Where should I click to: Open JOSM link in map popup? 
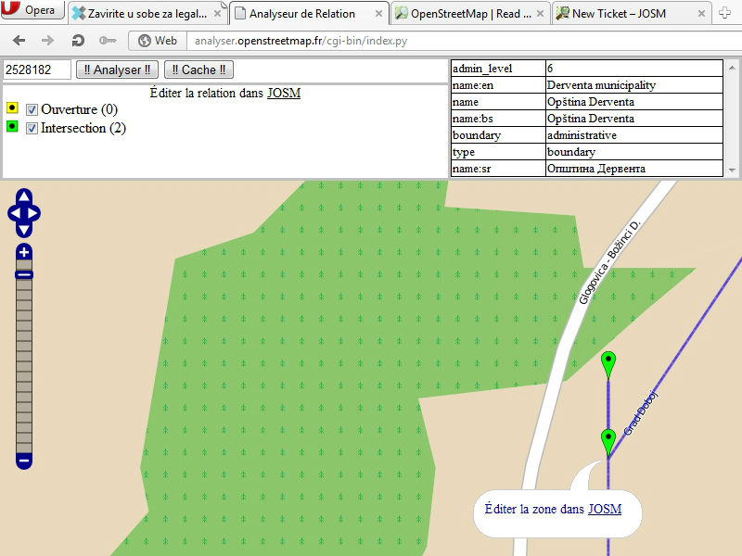(605, 509)
